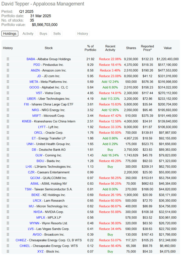Sort by Stock column header

click(x=49, y=48)
